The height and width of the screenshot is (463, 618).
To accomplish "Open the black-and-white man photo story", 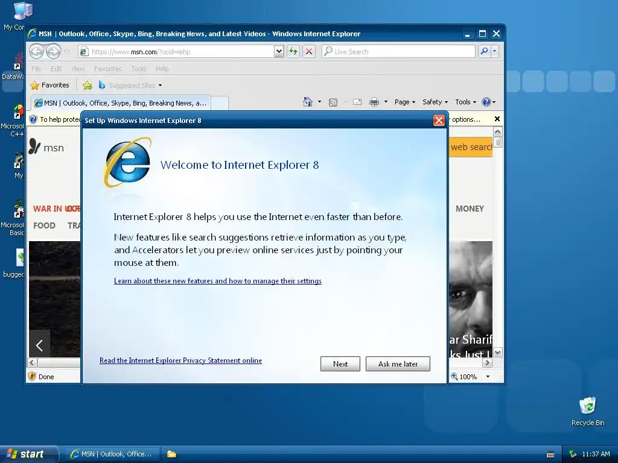I will point(471,299).
